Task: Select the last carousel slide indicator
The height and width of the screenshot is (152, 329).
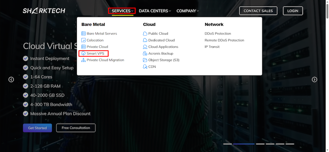Action: coord(290,144)
